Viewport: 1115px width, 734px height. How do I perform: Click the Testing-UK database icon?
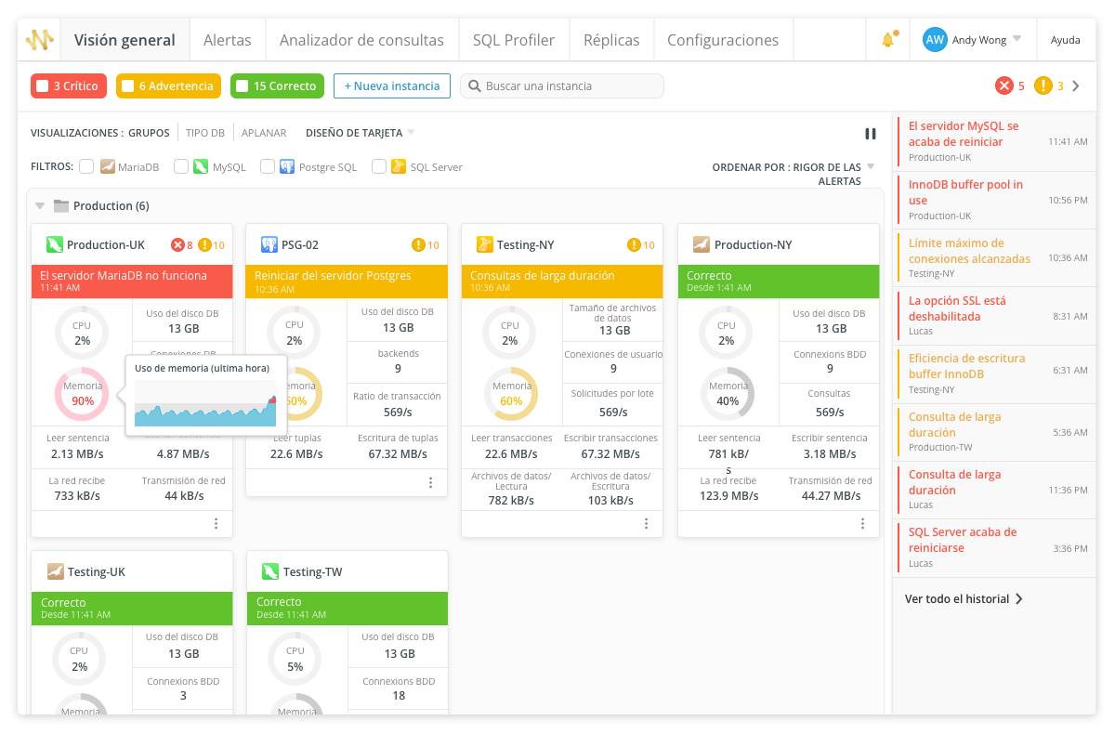pyautogui.click(x=55, y=572)
